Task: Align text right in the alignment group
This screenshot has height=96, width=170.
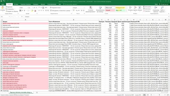Action: click(x=43, y=11)
